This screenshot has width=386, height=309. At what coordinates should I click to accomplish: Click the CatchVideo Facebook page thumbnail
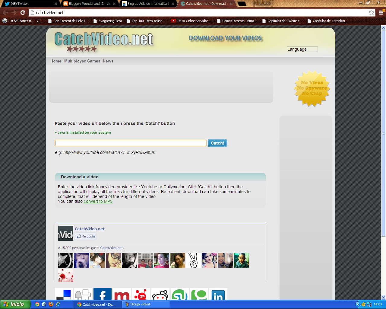tap(66, 233)
